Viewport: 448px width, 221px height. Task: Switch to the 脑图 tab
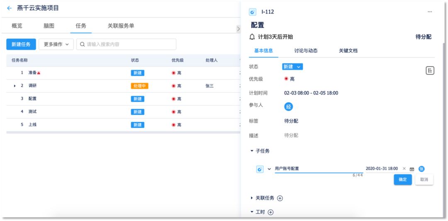click(49, 26)
